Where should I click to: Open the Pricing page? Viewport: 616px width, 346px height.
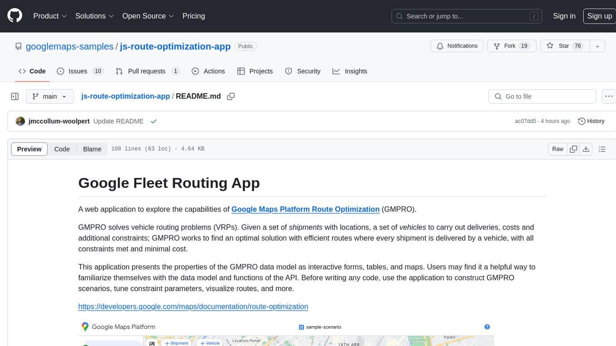click(x=193, y=16)
